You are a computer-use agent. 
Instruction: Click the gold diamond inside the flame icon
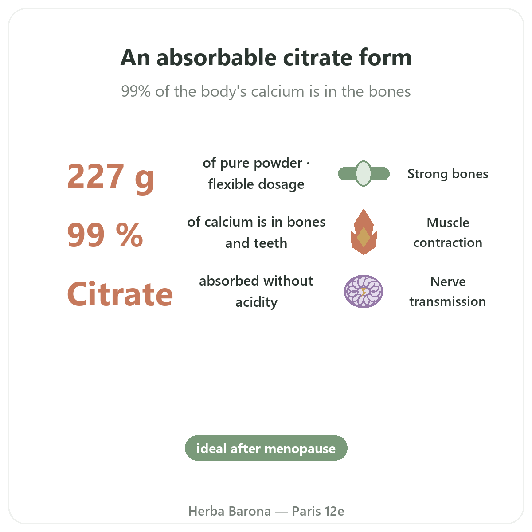pos(364,237)
